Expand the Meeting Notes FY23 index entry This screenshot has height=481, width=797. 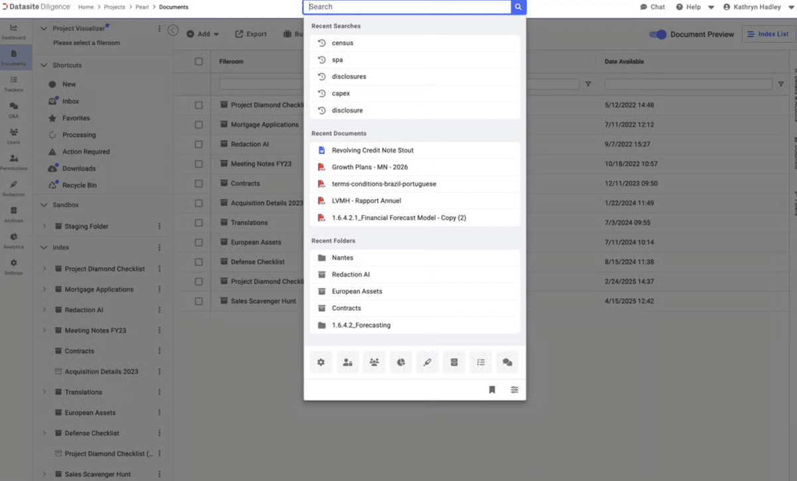[x=43, y=330]
